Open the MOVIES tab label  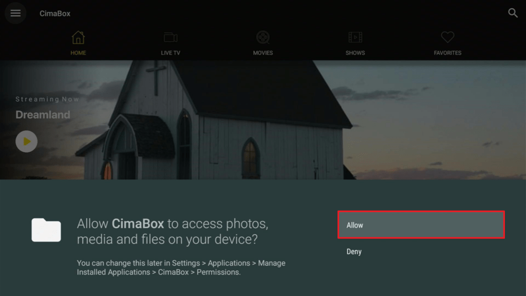[263, 53]
